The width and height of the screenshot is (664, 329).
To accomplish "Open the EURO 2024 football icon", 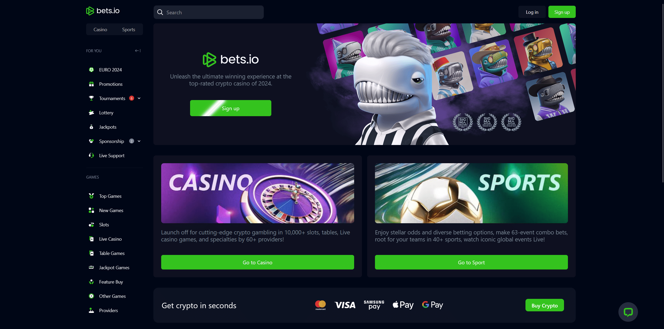I will coord(91,70).
